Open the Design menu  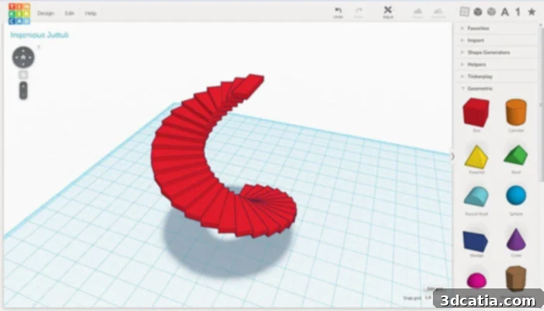coord(46,13)
